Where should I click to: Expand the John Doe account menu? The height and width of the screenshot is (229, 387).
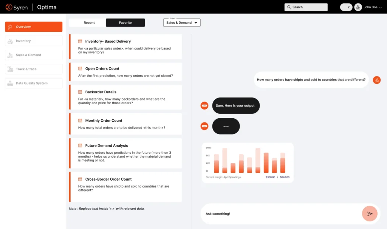(380, 7)
